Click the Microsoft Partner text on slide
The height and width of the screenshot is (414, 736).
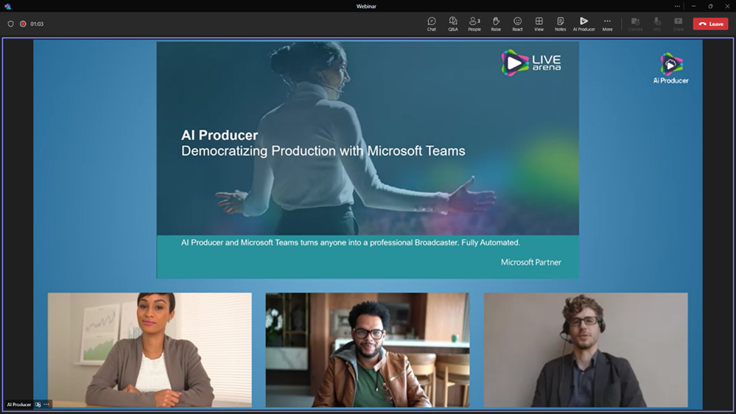[531, 262]
